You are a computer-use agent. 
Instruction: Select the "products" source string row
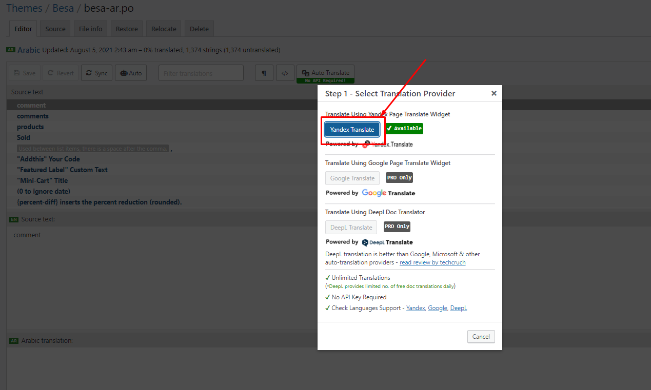click(x=30, y=127)
